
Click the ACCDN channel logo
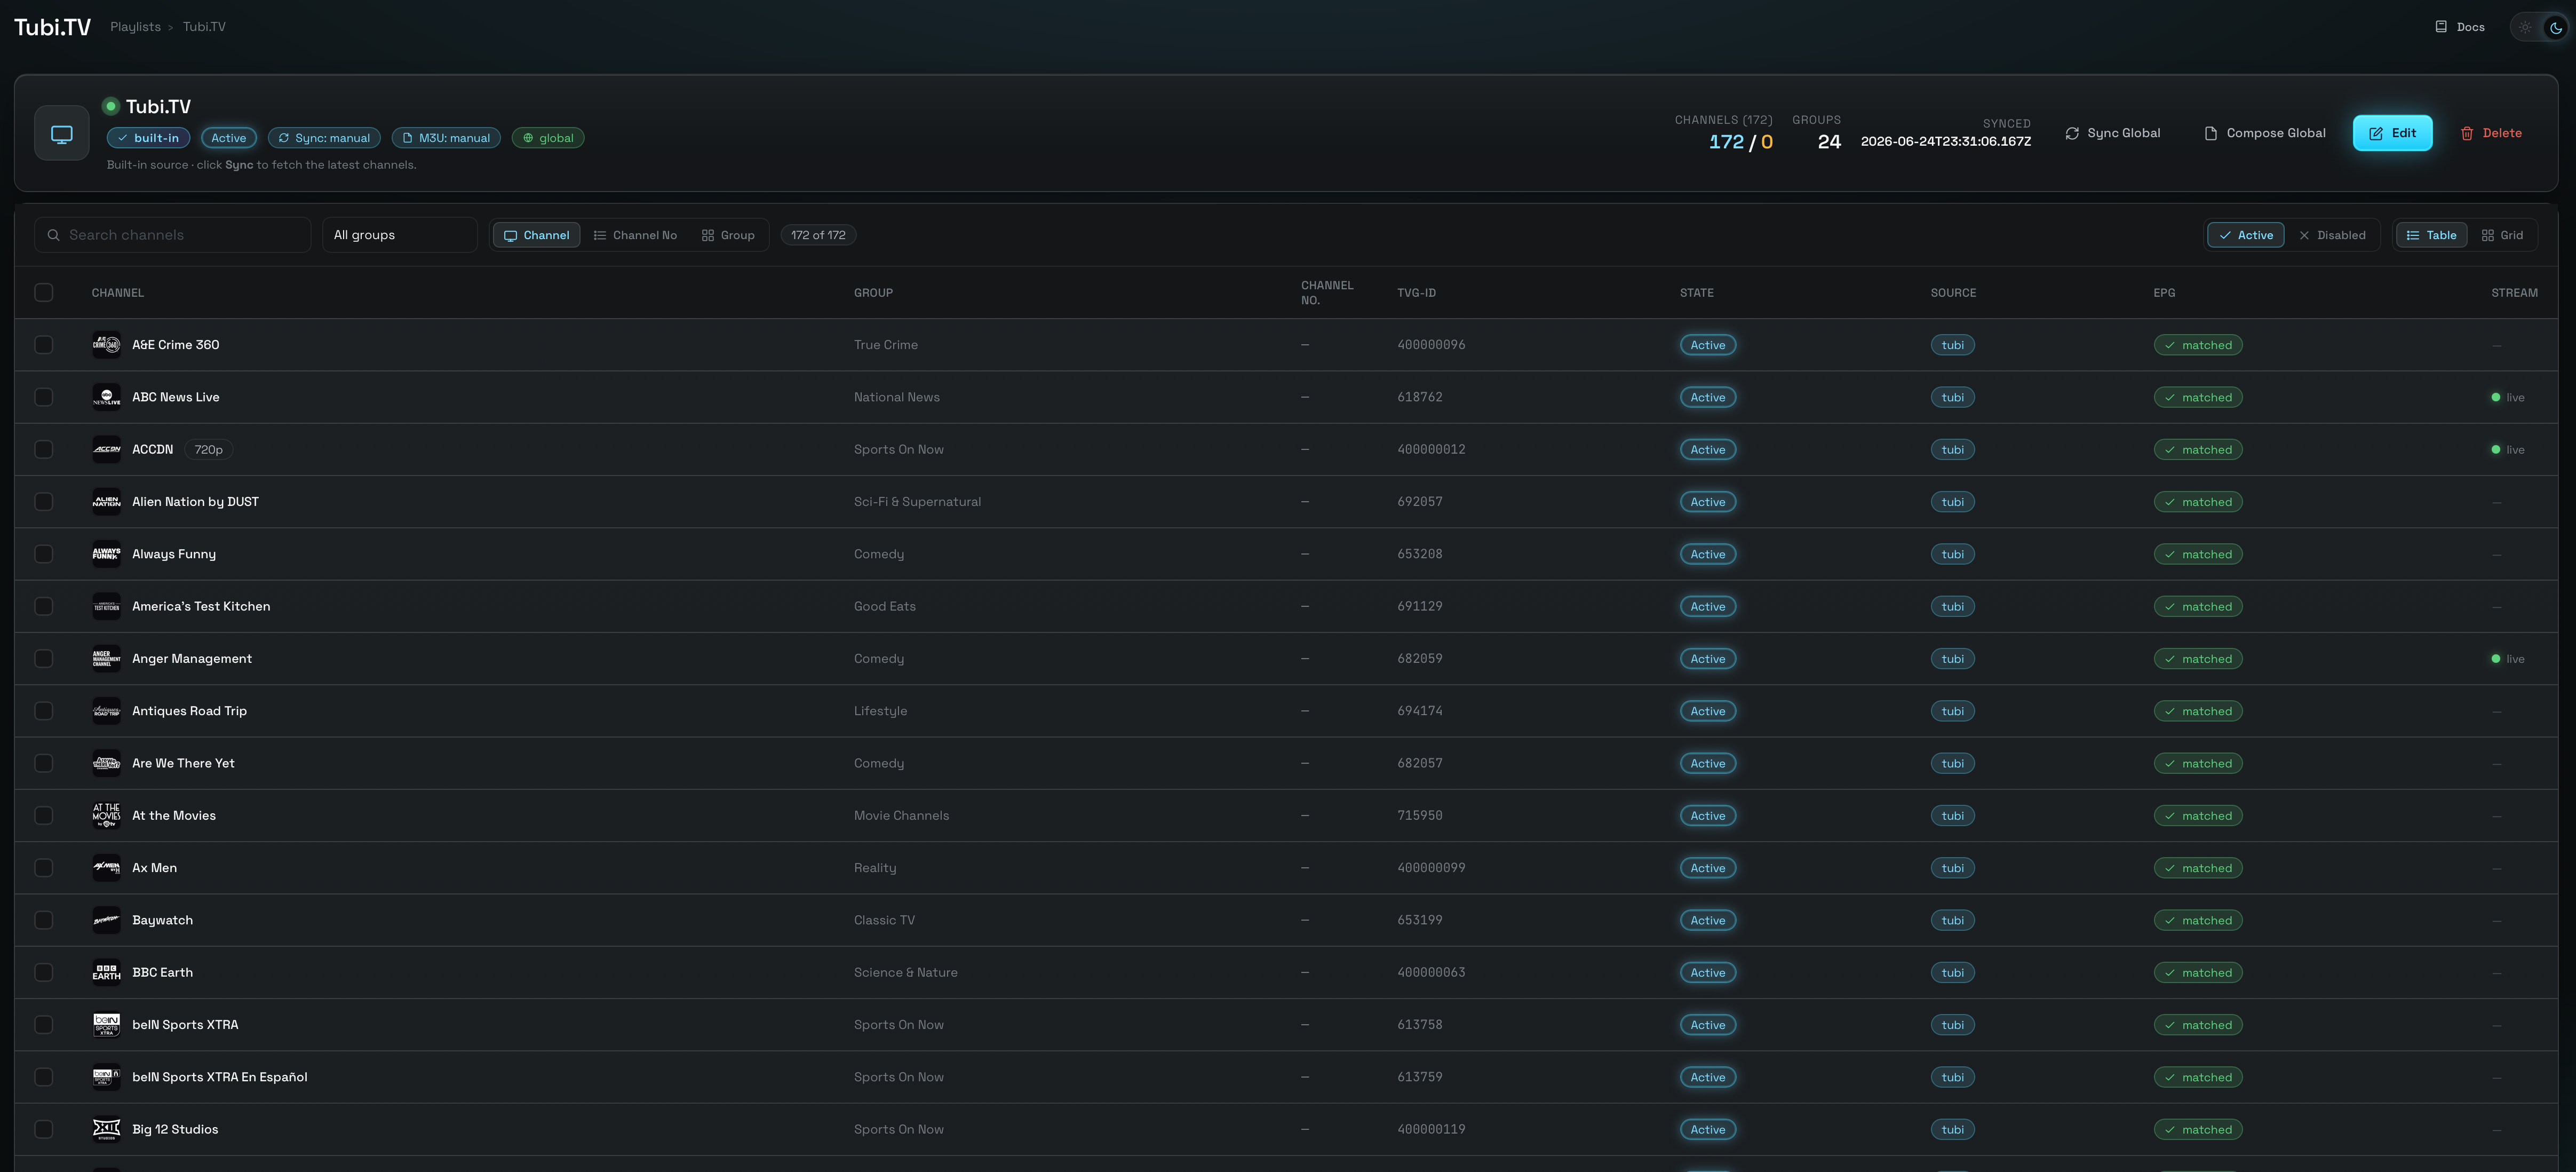pos(106,449)
